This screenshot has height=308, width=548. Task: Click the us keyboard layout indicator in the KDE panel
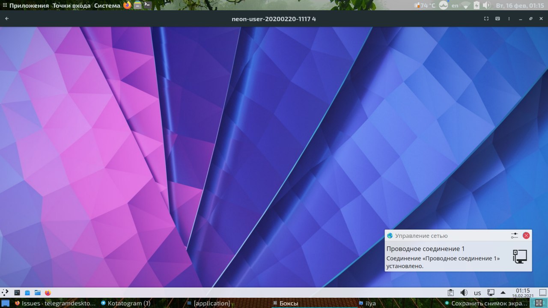coord(477,293)
